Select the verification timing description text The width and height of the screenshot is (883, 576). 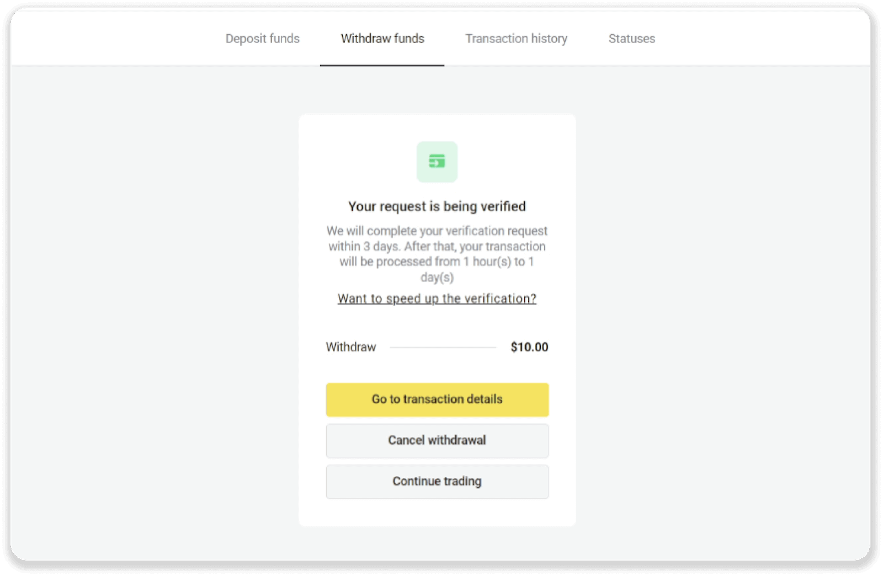[437, 254]
